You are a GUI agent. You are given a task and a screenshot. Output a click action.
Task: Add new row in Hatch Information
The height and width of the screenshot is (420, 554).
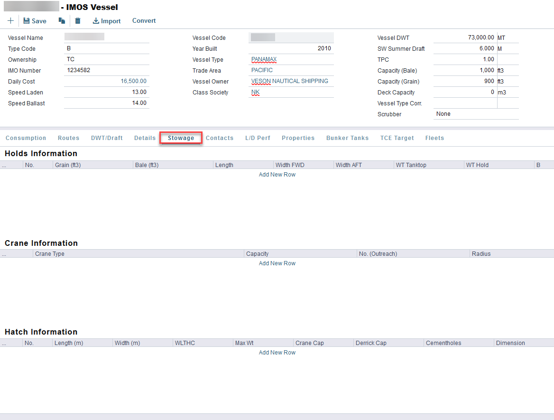click(277, 353)
